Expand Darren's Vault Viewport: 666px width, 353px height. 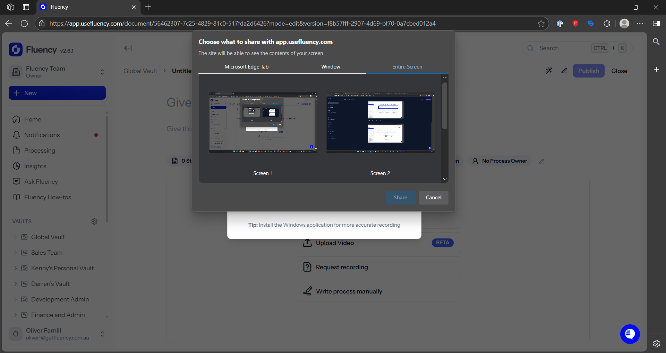[15, 284]
